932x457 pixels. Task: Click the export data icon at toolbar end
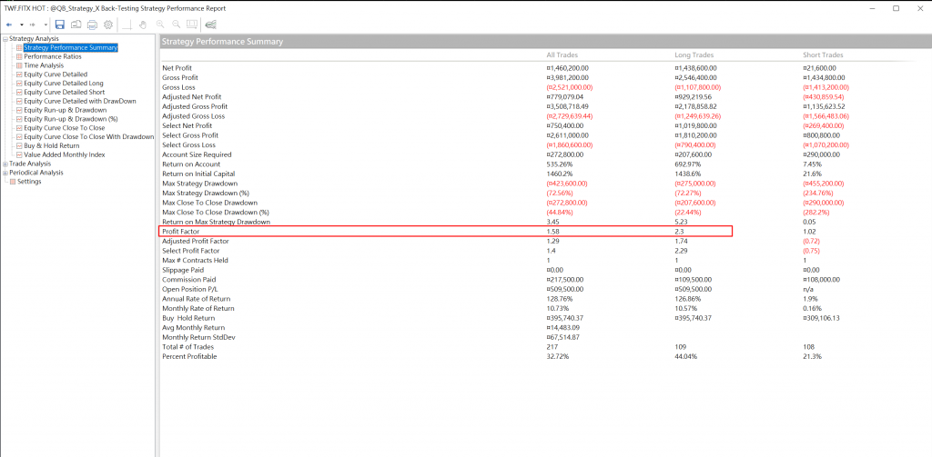tap(210, 23)
